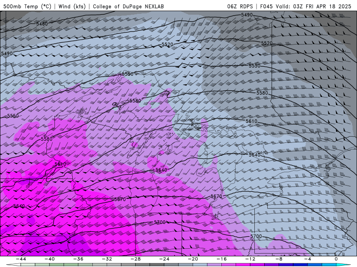The height and width of the screenshot is (267, 357).
Task: Click the "06Z RDPS" model run label
Action: point(240,6)
